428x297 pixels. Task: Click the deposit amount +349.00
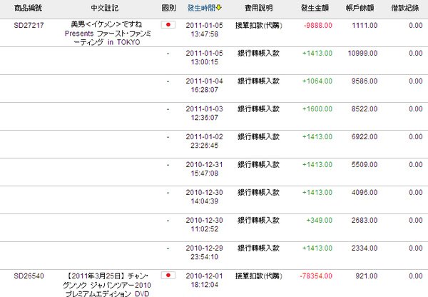coord(319,220)
